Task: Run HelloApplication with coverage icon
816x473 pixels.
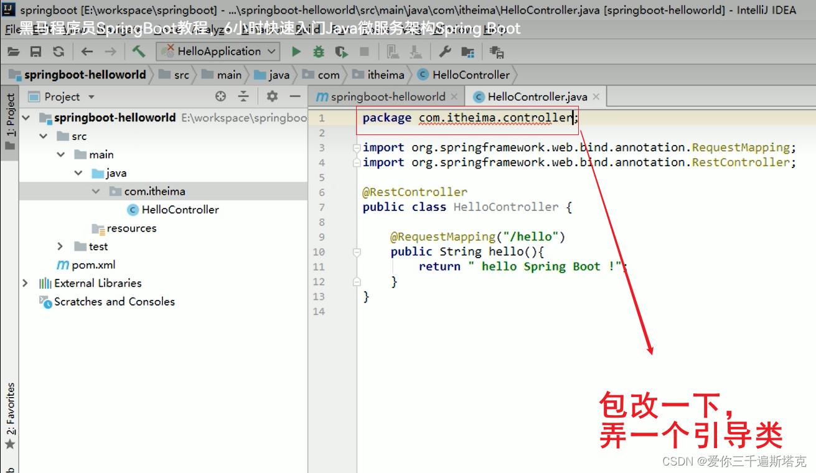Action: click(x=341, y=52)
